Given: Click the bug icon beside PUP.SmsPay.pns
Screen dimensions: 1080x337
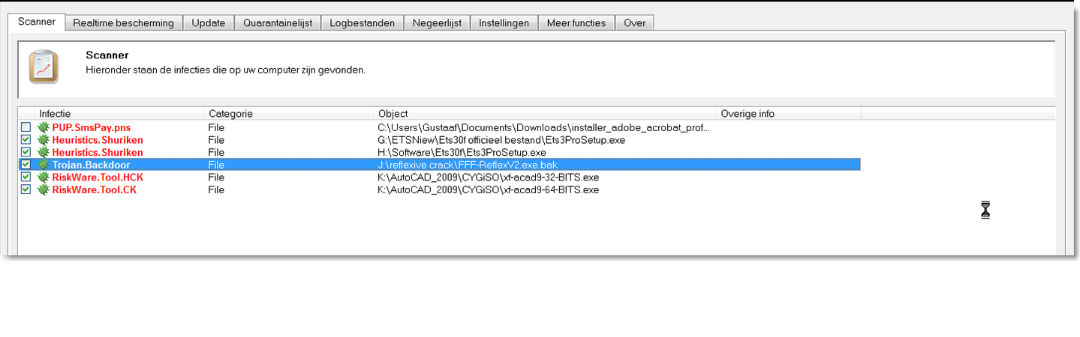Looking at the screenshot, I should coord(43,128).
